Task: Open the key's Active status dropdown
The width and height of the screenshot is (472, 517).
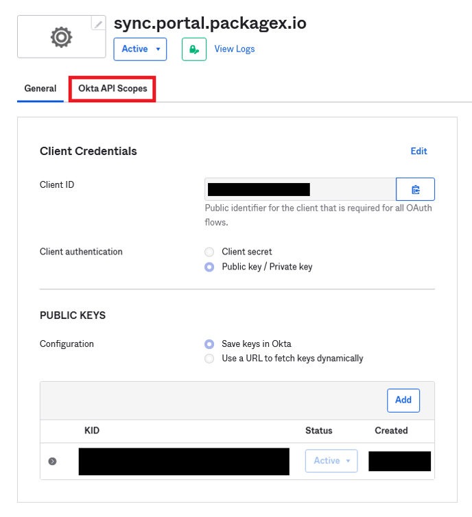Action: 331,461
